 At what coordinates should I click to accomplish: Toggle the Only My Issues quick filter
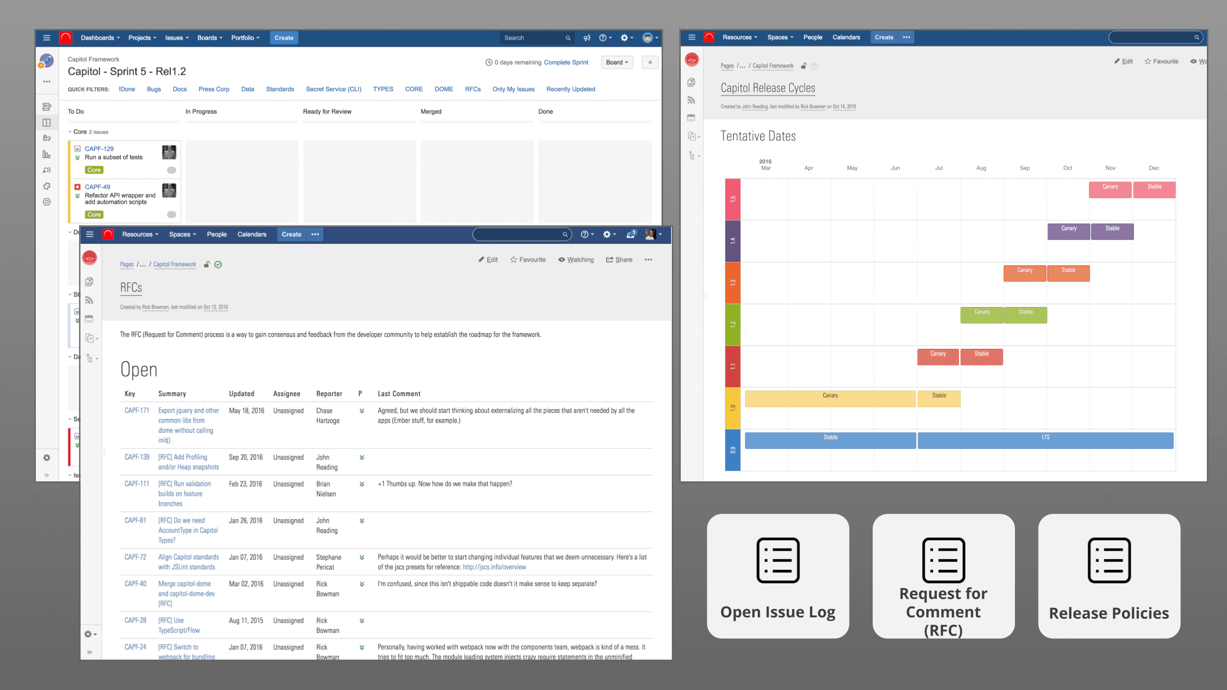pos(513,89)
